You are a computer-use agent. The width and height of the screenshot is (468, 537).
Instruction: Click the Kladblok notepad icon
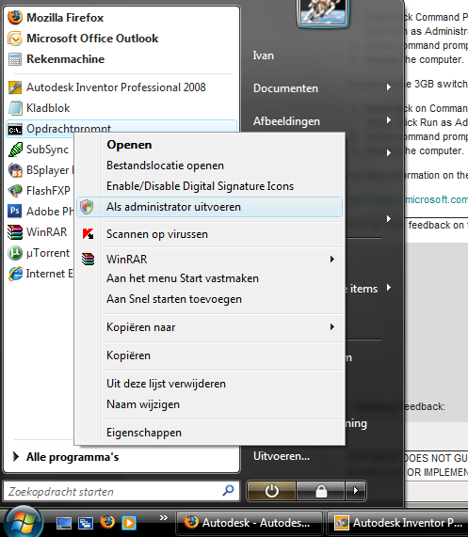(15, 108)
